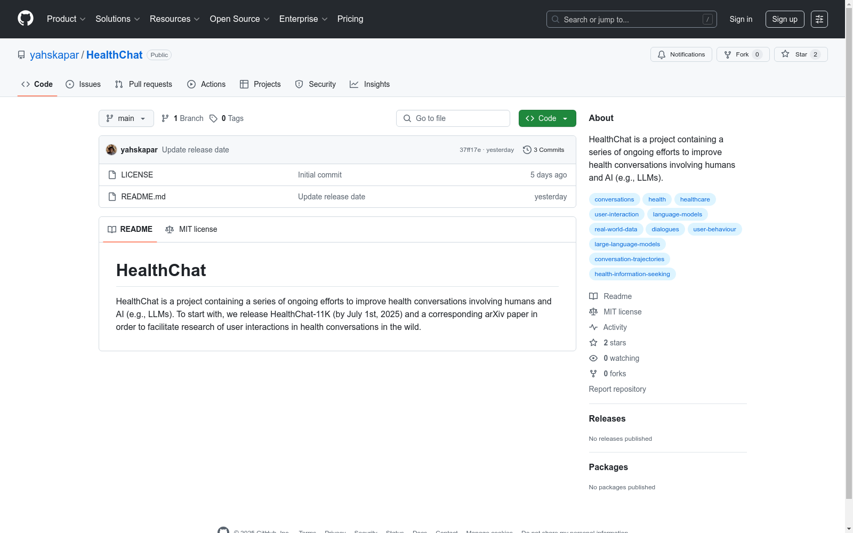The height and width of the screenshot is (533, 853).
Task: Select the Code repository tab
Action: (x=37, y=84)
